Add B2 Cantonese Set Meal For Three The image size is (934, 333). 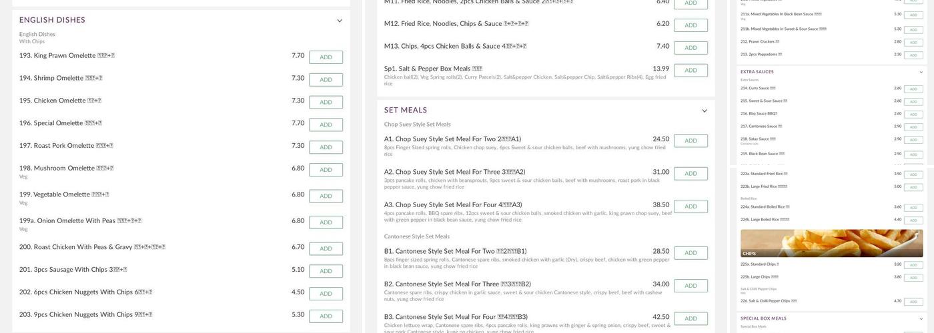click(690, 286)
